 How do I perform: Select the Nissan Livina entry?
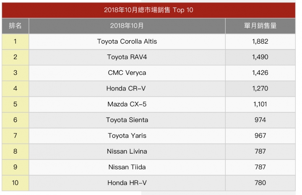(127, 151)
